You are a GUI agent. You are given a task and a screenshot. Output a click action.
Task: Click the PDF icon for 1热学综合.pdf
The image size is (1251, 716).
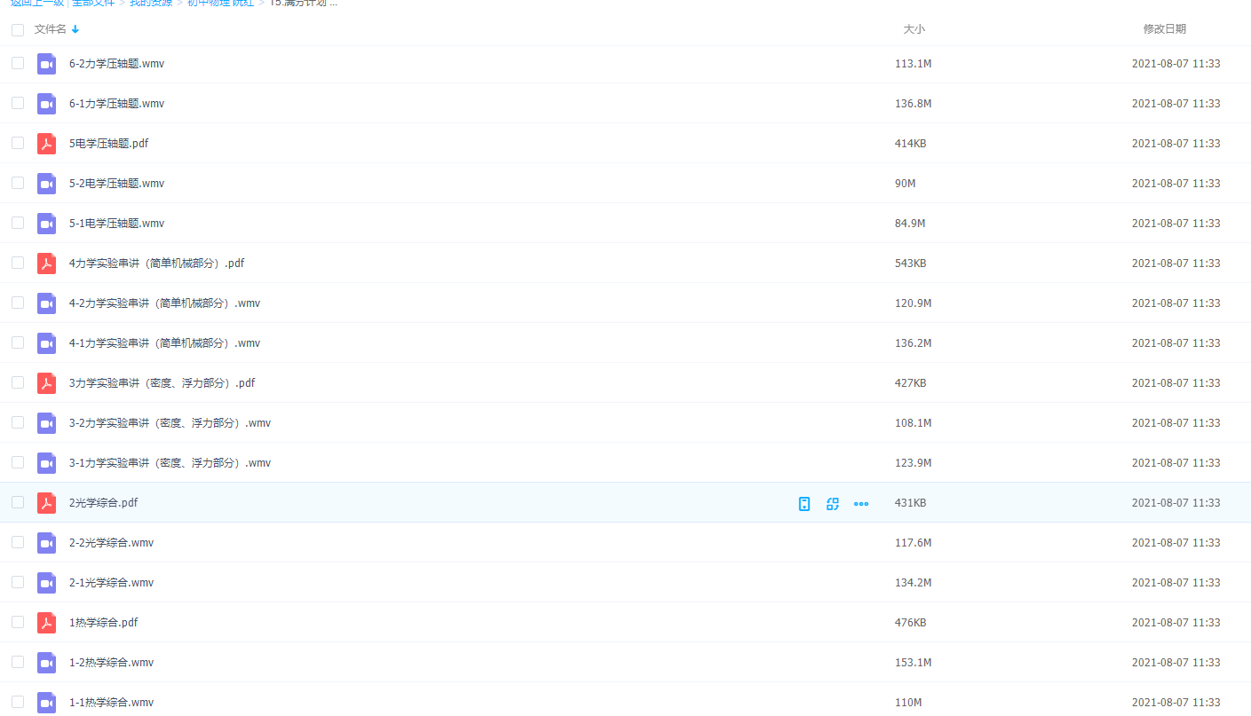point(46,623)
